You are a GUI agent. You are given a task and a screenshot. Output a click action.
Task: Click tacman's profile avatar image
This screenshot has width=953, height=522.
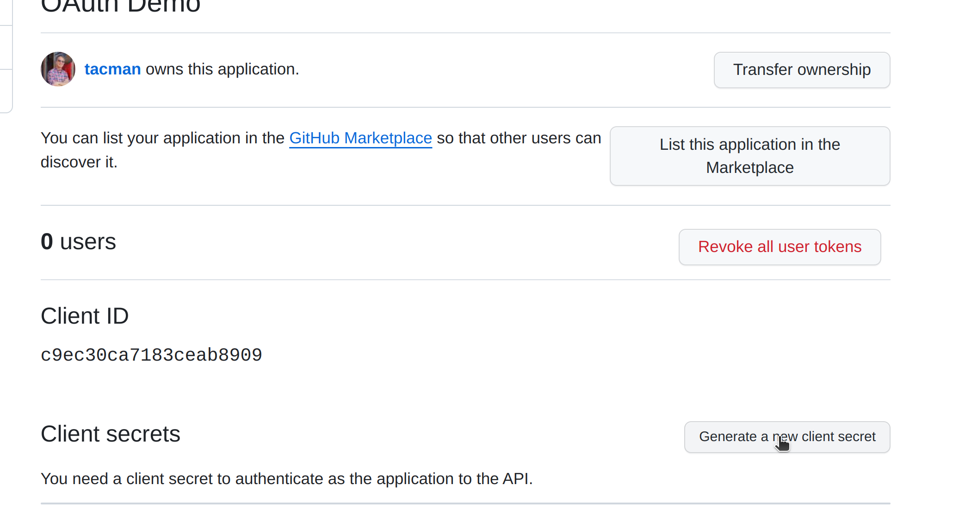[x=58, y=69]
